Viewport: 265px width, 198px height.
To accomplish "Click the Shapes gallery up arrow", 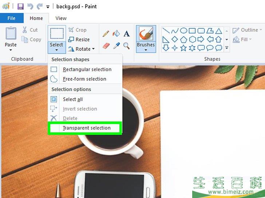I will [x=227, y=31].
